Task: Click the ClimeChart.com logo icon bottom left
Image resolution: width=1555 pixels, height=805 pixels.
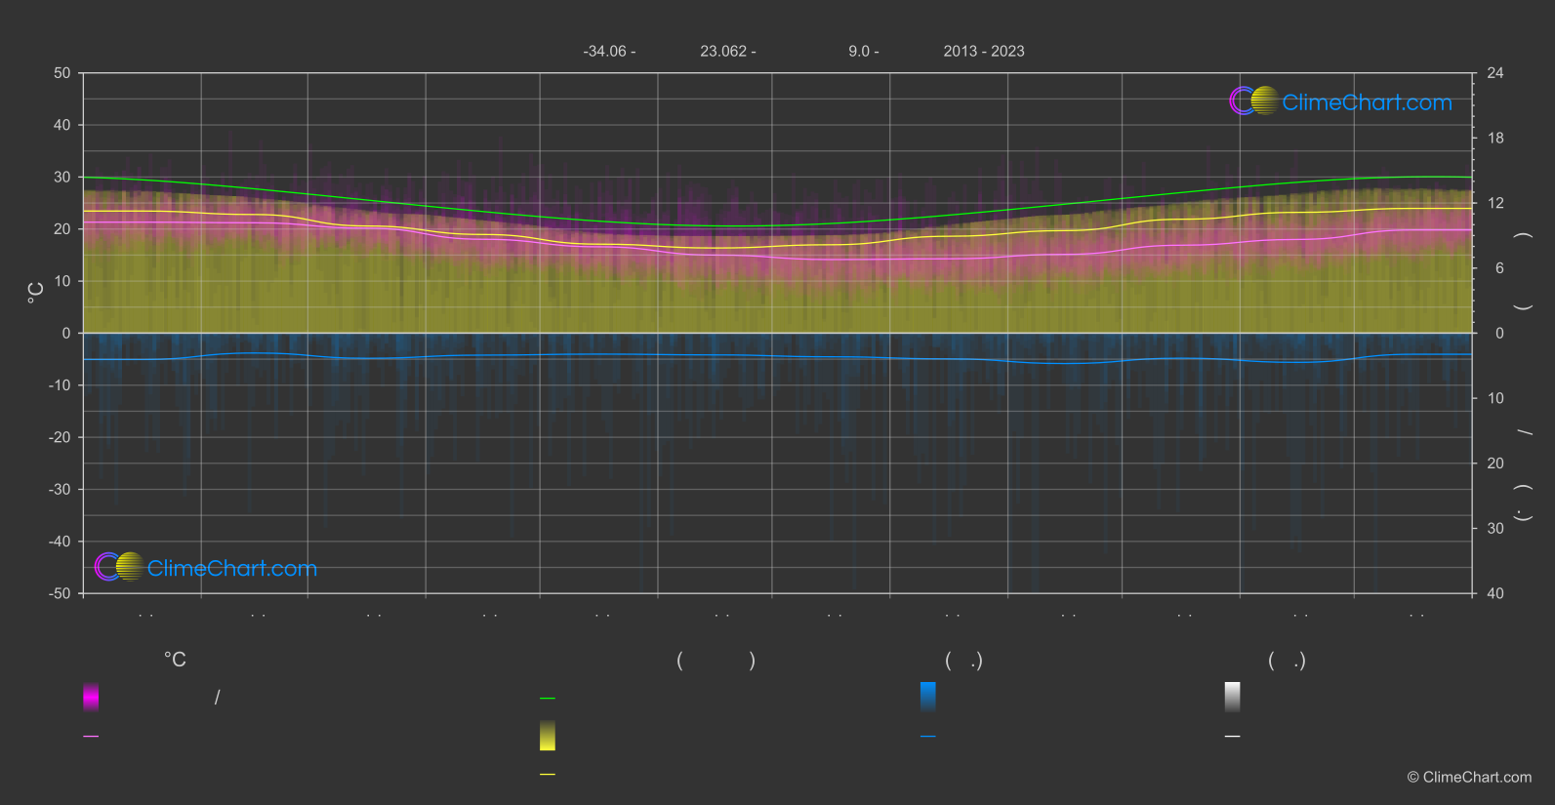Action: click(119, 567)
